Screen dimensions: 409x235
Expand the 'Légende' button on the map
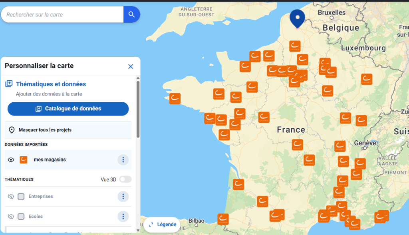click(162, 225)
